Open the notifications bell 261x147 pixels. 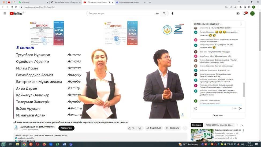(245, 13)
